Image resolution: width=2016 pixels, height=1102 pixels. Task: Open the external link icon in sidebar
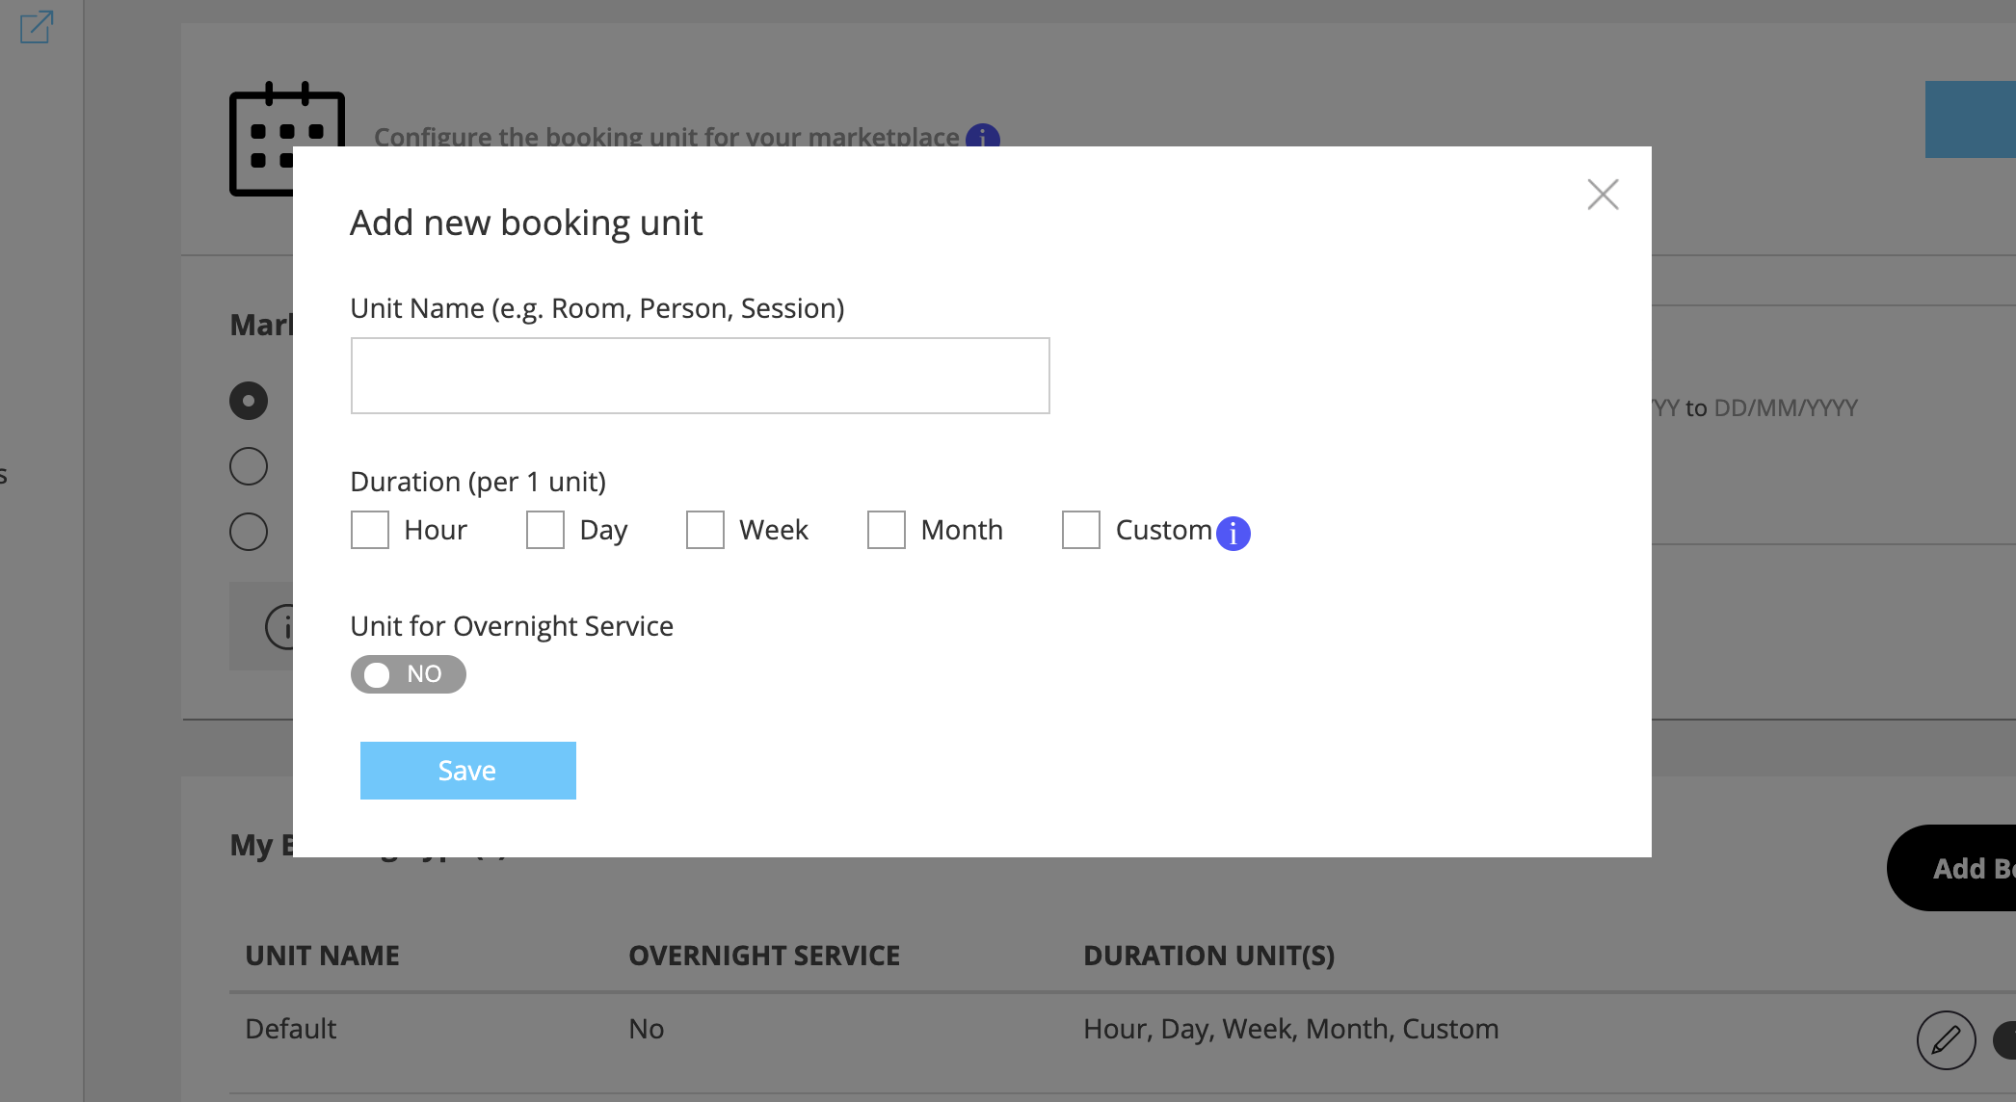[x=37, y=26]
